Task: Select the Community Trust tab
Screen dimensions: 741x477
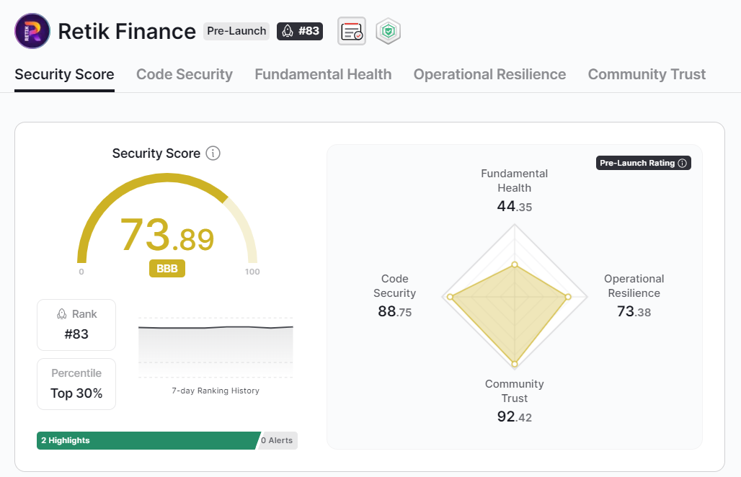Action: coord(647,75)
